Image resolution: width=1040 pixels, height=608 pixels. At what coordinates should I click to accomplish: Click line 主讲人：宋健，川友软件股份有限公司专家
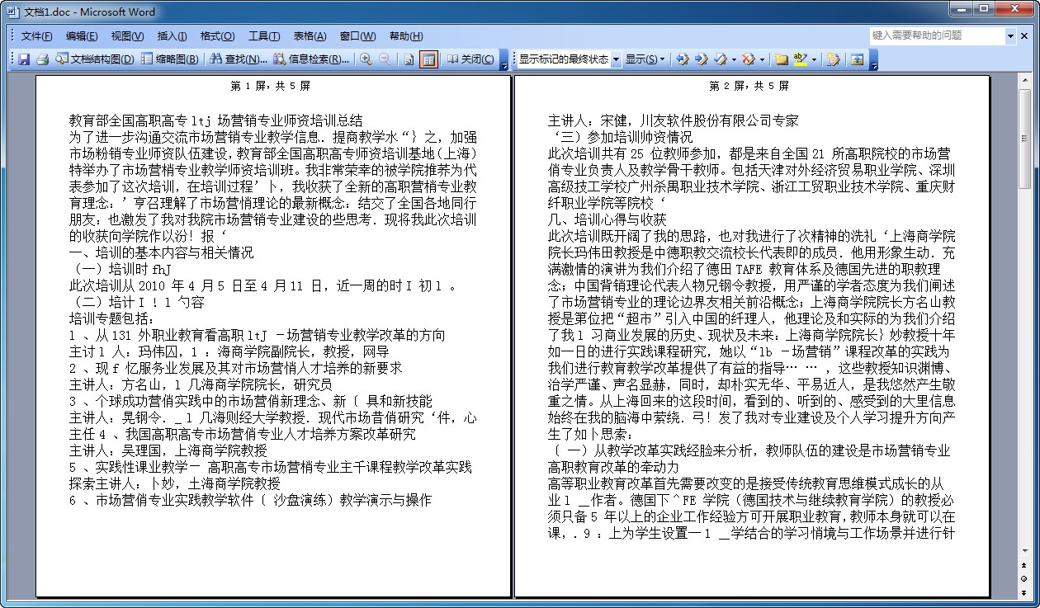click(674, 120)
